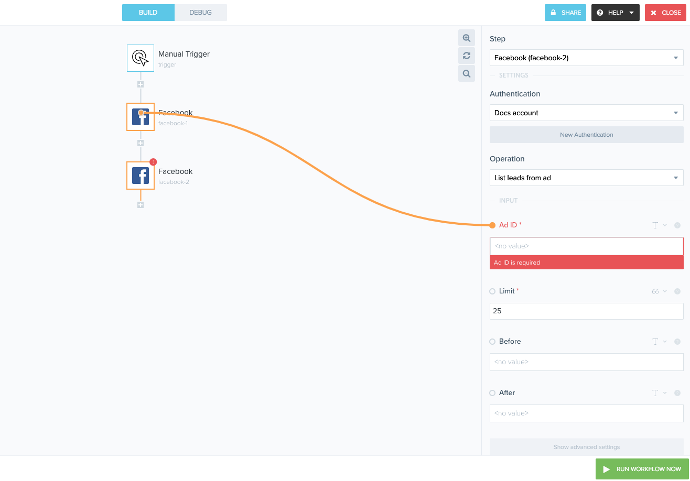Switch to the Build tab
Screen dimensions: 690x481
point(148,13)
